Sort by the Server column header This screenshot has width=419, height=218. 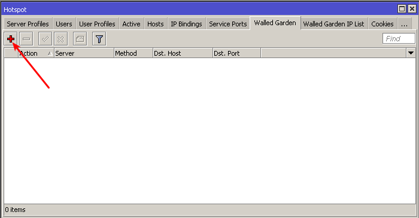pyautogui.click(x=84, y=53)
